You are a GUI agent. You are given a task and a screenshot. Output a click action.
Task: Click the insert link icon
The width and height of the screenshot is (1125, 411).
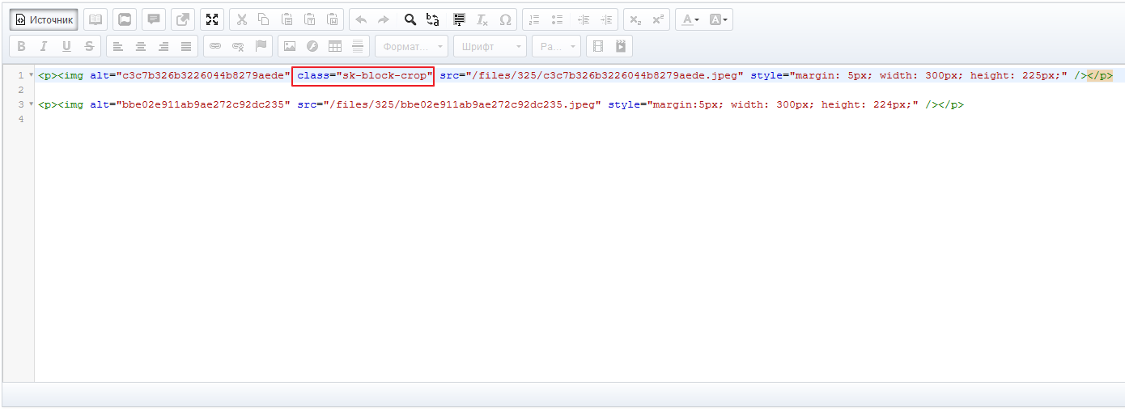point(215,46)
